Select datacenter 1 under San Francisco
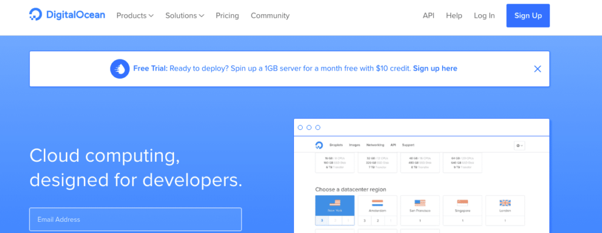Screen dimensions: 602x233 (x=420, y=221)
